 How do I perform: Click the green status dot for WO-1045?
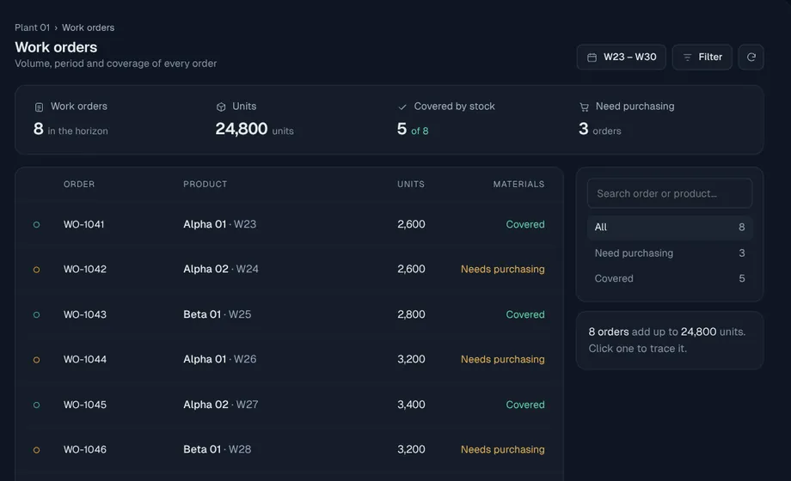pos(36,405)
